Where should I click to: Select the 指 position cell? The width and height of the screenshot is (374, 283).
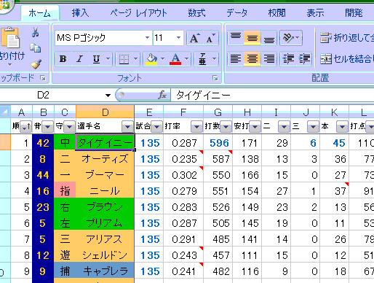click(65, 191)
